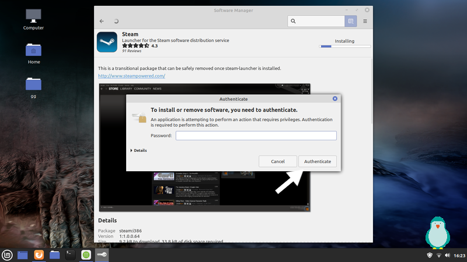Click the Steam application icon
The width and height of the screenshot is (467, 262).
point(107,42)
